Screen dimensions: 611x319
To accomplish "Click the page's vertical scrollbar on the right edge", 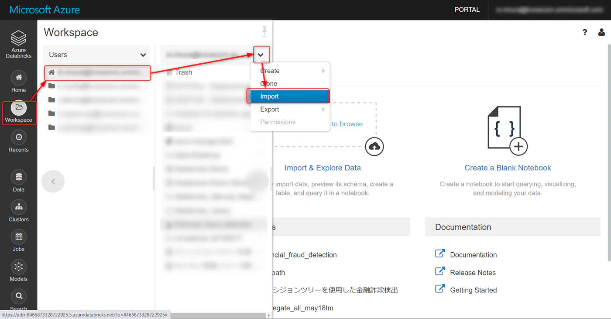I will [x=608, y=153].
